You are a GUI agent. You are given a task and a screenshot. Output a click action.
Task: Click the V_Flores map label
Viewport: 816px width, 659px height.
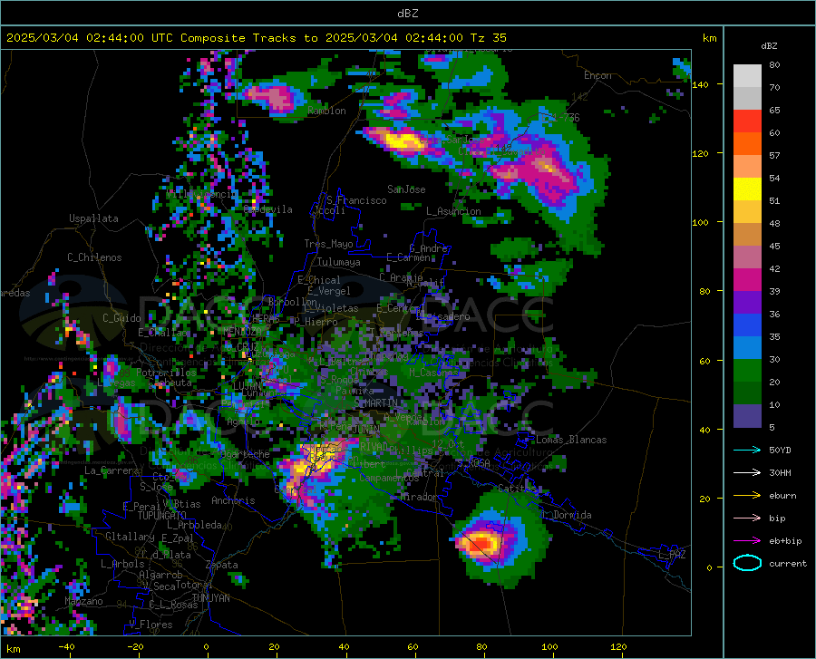click(x=151, y=625)
